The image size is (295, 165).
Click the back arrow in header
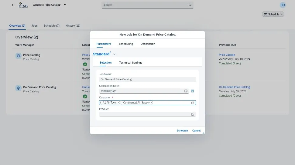click(x=12, y=5)
